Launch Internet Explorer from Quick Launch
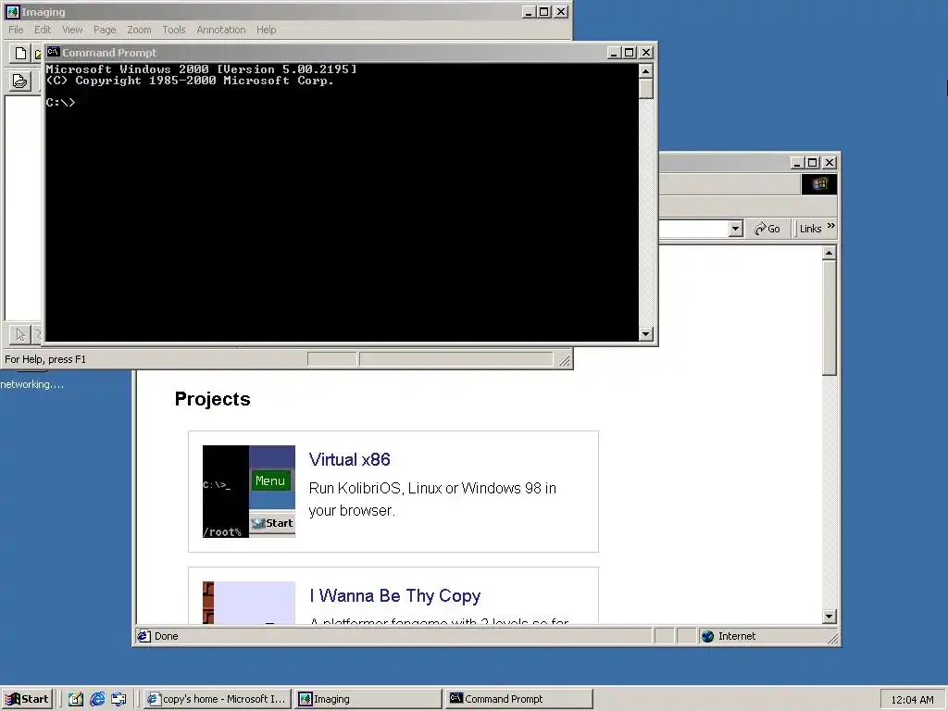 click(96, 699)
